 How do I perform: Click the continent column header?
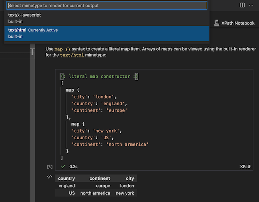coord(100,179)
